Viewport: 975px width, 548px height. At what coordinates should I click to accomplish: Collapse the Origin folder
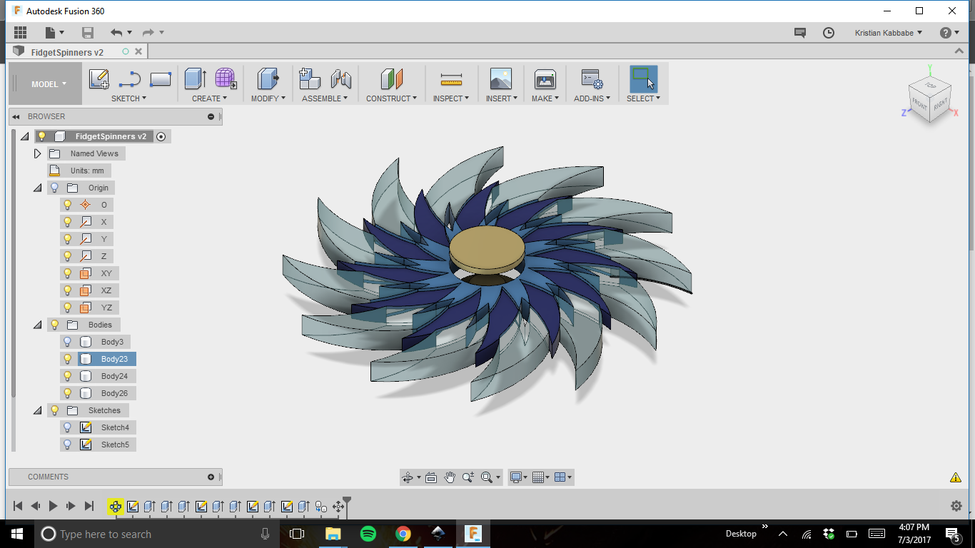38,188
